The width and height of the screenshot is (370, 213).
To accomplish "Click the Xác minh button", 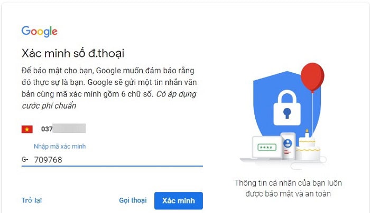I will 179,200.
